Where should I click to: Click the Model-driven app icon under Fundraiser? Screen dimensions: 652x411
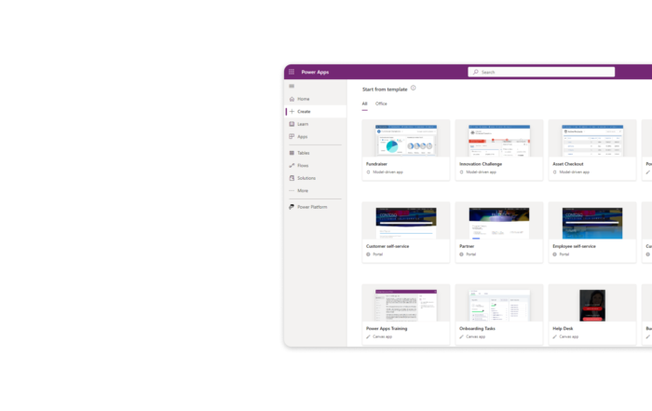[x=369, y=172]
